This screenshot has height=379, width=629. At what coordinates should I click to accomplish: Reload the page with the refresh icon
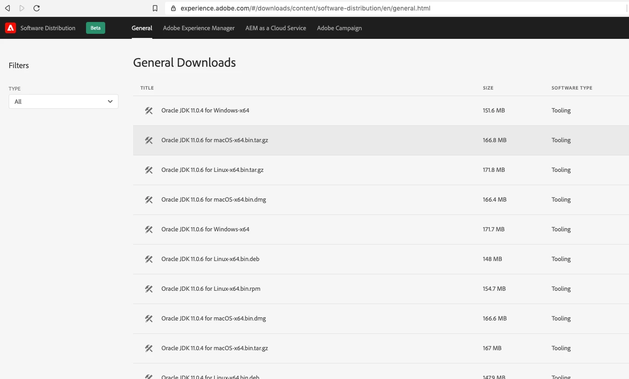pyautogui.click(x=37, y=8)
